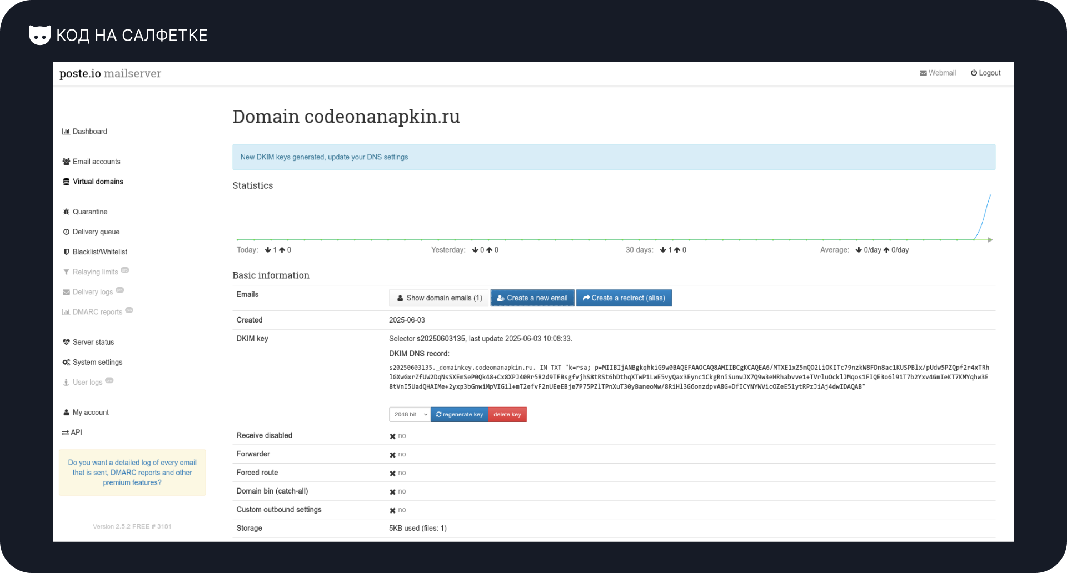Click the premium badge next to User logs
The height and width of the screenshot is (573, 1067).
click(x=109, y=380)
